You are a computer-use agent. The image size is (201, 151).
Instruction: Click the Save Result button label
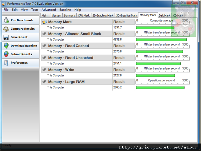point(19,37)
